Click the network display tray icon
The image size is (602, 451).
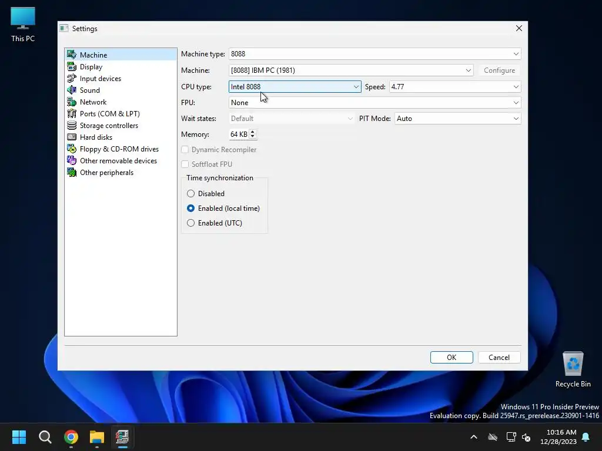coord(511,437)
